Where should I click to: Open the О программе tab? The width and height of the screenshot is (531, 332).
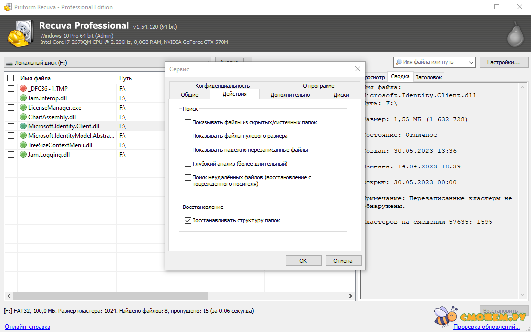[318, 86]
